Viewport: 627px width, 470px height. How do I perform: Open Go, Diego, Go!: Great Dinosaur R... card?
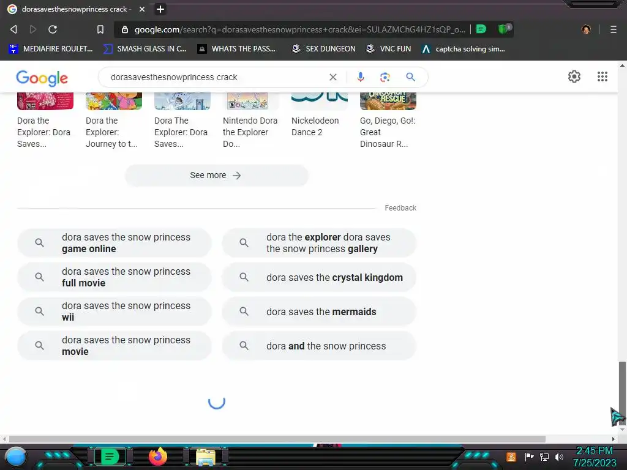tap(388, 121)
